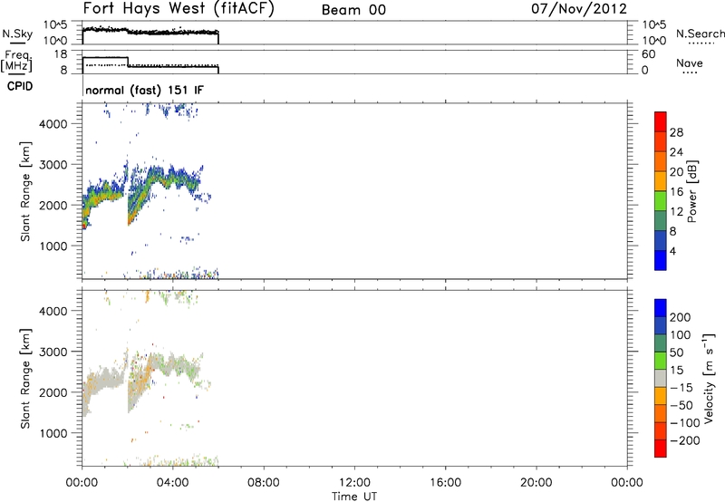Click the "12" Power colorbar label
Viewport: 725px width, 502px height.
[x=676, y=212]
